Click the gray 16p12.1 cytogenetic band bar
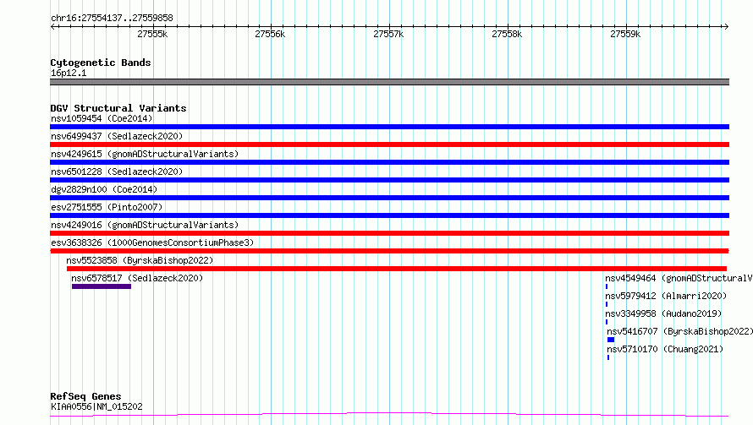The height and width of the screenshot is (425, 753). [389, 82]
